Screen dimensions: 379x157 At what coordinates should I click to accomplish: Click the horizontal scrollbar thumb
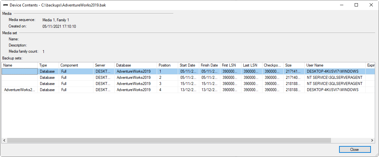169,140
